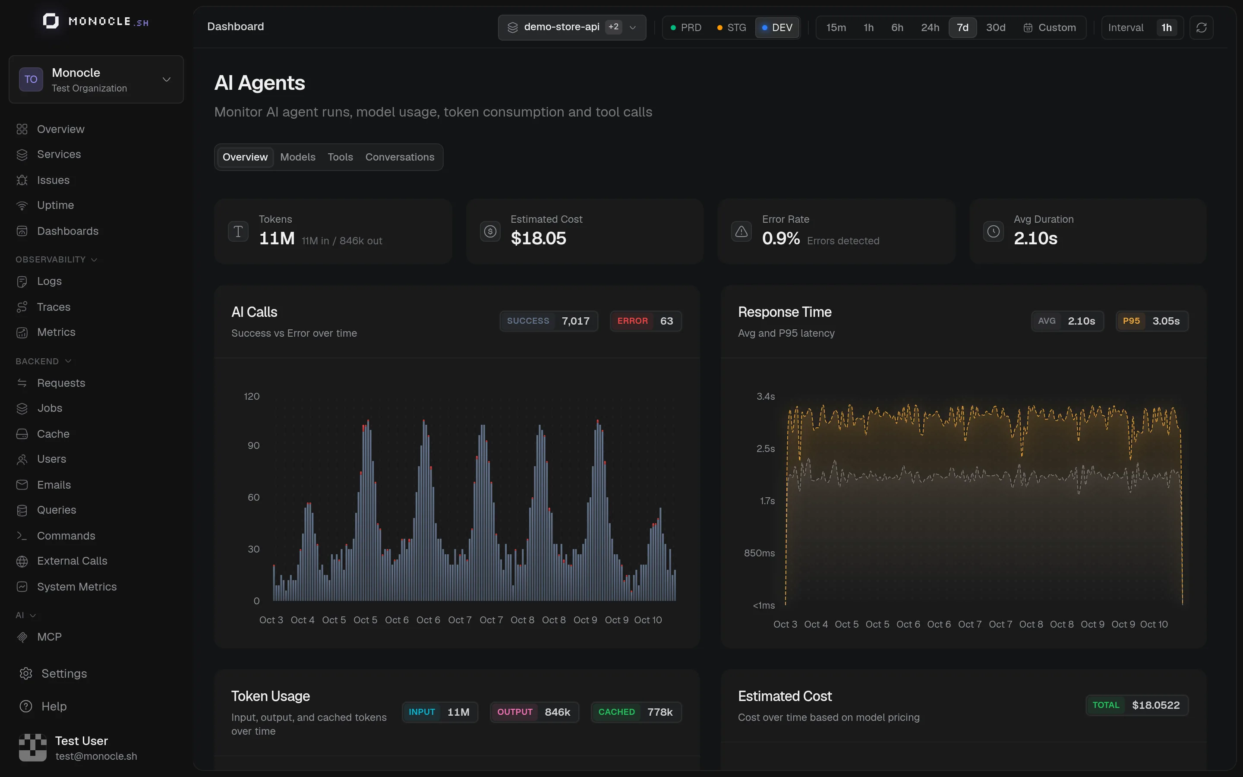Click the Test User profile avatar
Viewport: 1243px width, 777px height.
click(32, 748)
